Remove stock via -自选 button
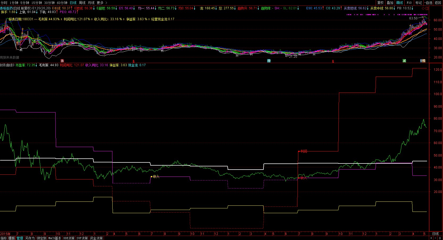Screen dimensions: 443x240 (x=428, y=3)
